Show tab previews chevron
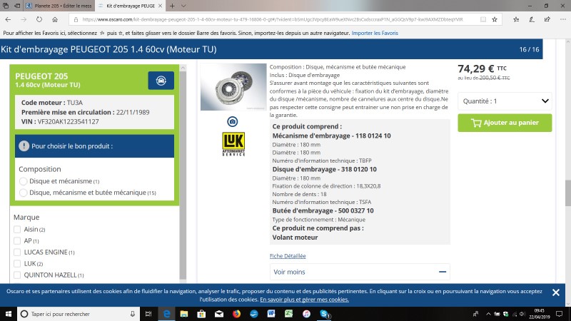 point(183,6)
